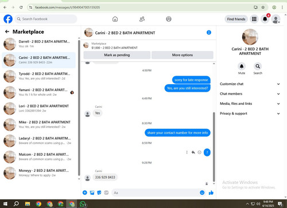
Task: Go back using the Marketplace arrow
Action: pos(7,32)
